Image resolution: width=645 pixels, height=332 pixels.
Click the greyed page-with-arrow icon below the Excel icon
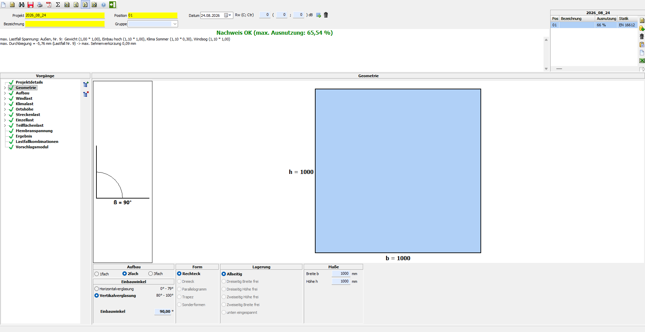coord(642,69)
